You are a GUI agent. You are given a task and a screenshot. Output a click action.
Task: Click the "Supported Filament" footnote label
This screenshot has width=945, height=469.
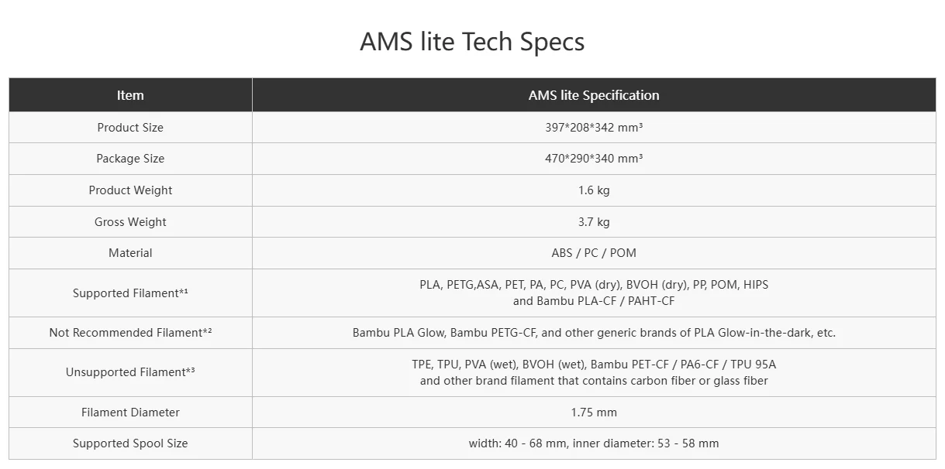130,293
